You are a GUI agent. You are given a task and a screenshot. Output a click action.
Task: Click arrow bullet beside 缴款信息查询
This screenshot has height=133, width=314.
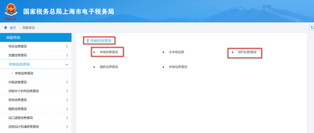point(94,67)
